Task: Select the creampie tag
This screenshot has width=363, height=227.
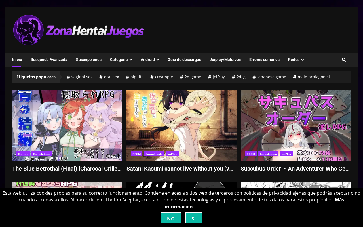Action: click(x=162, y=77)
